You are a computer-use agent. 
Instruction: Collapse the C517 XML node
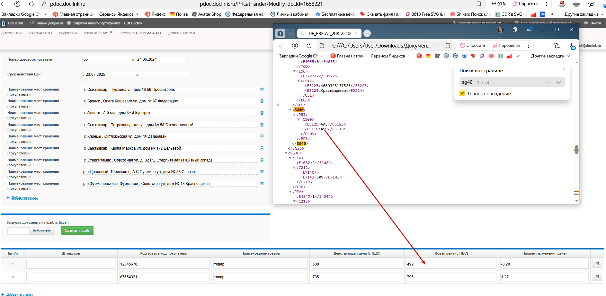(299, 81)
